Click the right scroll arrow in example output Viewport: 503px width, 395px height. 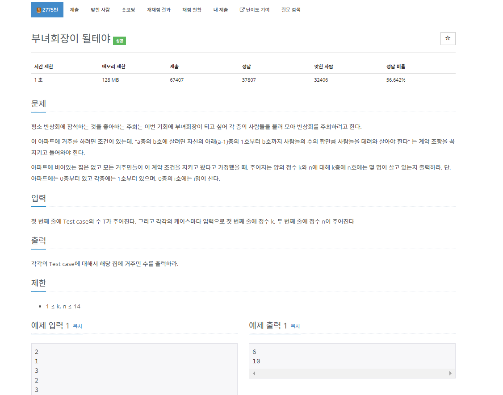(x=450, y=373)
